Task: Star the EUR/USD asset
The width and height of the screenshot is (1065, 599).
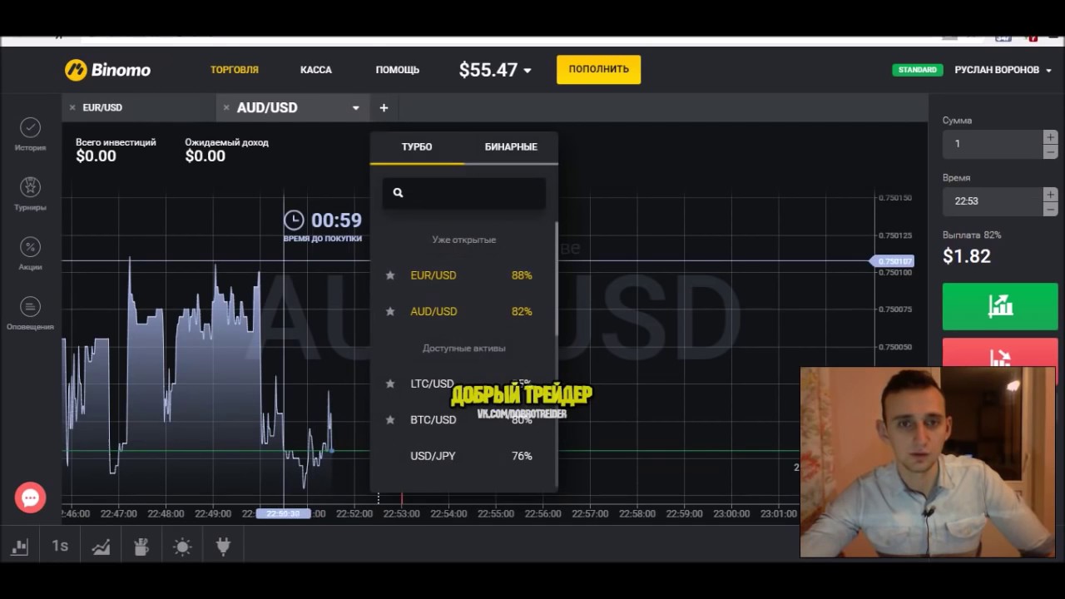Action: [390, 275]
